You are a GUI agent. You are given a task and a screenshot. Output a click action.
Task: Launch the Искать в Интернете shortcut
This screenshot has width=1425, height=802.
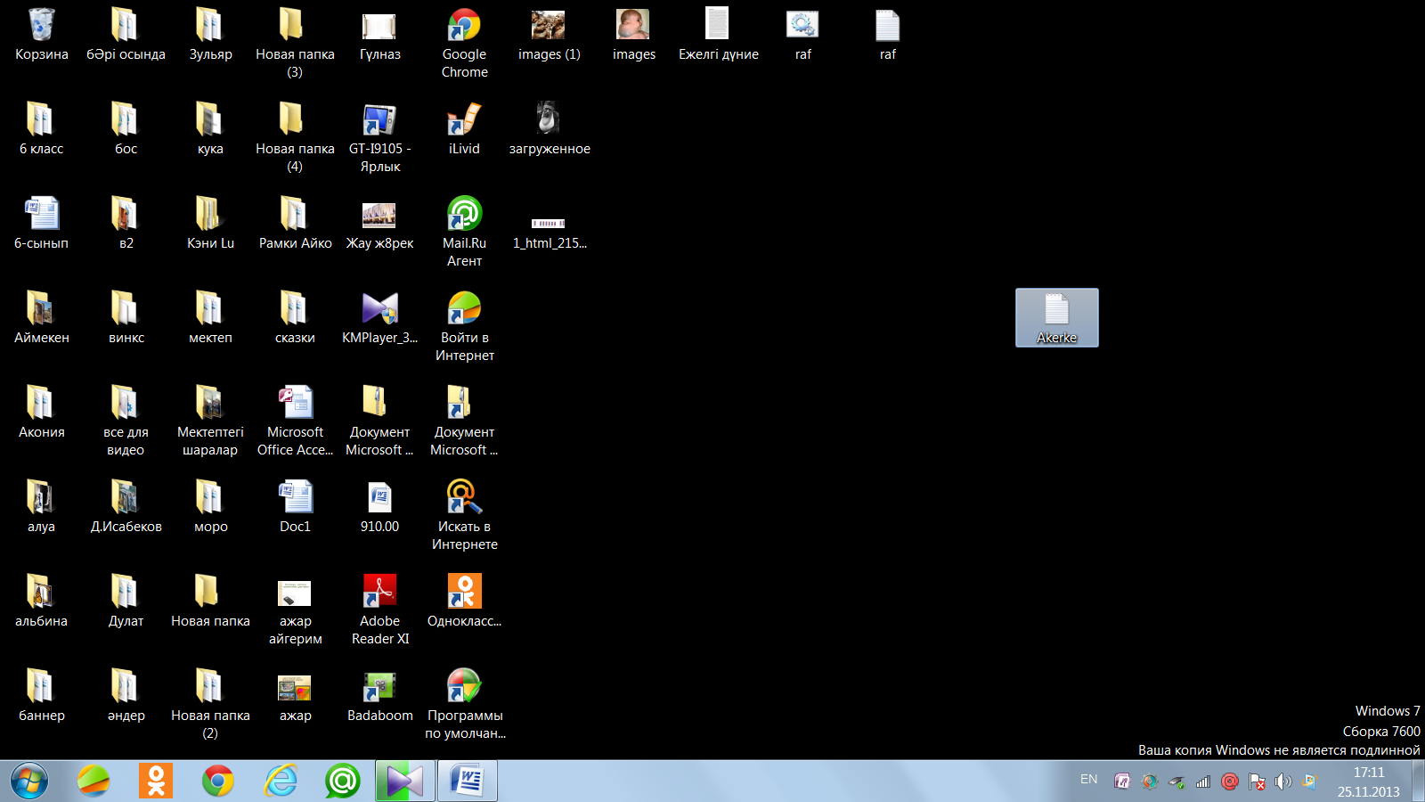tap(464, 516)
